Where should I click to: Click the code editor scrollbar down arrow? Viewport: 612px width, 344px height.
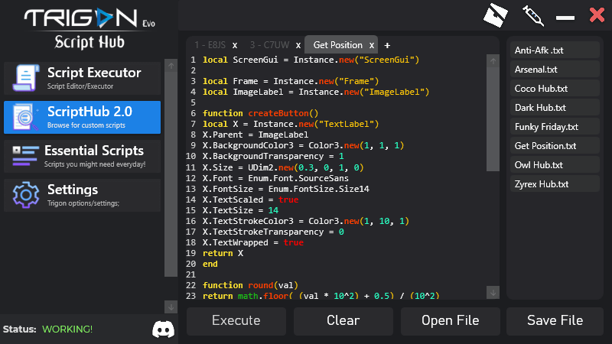click(494, 292)
